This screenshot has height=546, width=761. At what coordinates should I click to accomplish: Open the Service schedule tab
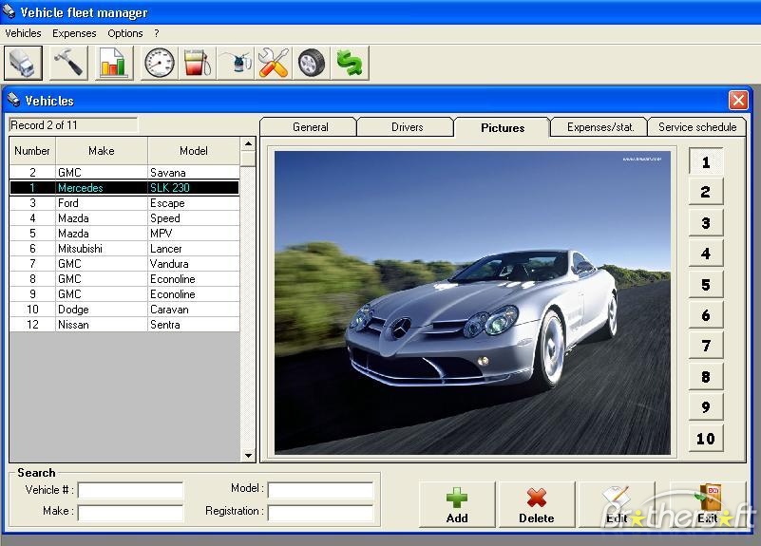(x=697, y=127)
